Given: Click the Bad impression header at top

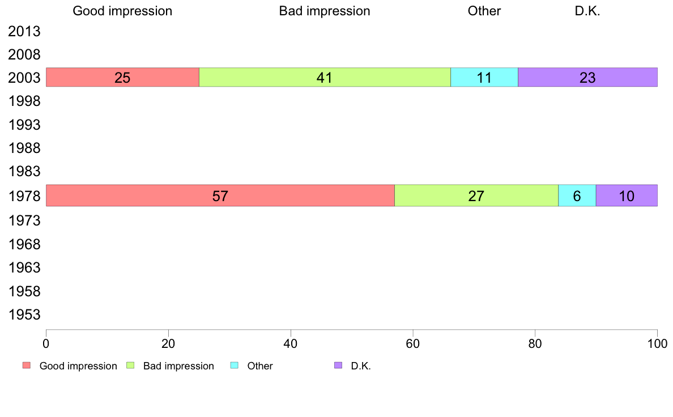Looking at the screenshot, I should tap(325, 11).
